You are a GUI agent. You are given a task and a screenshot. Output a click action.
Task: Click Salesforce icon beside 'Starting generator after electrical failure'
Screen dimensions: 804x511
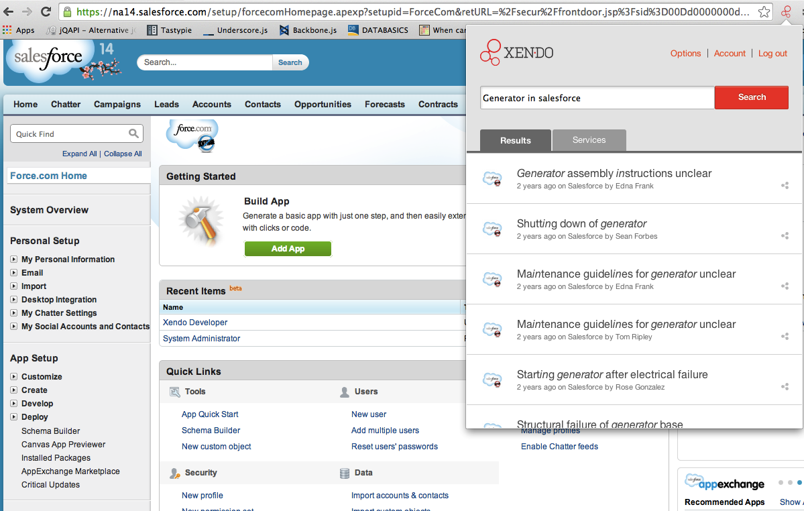492,380
